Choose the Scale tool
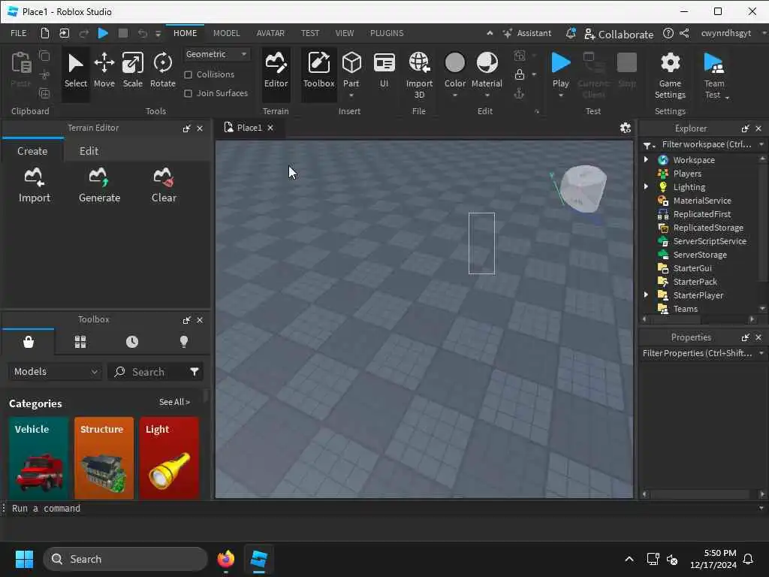Viewport: 769px width, 577px height. [x=132, y=71]
